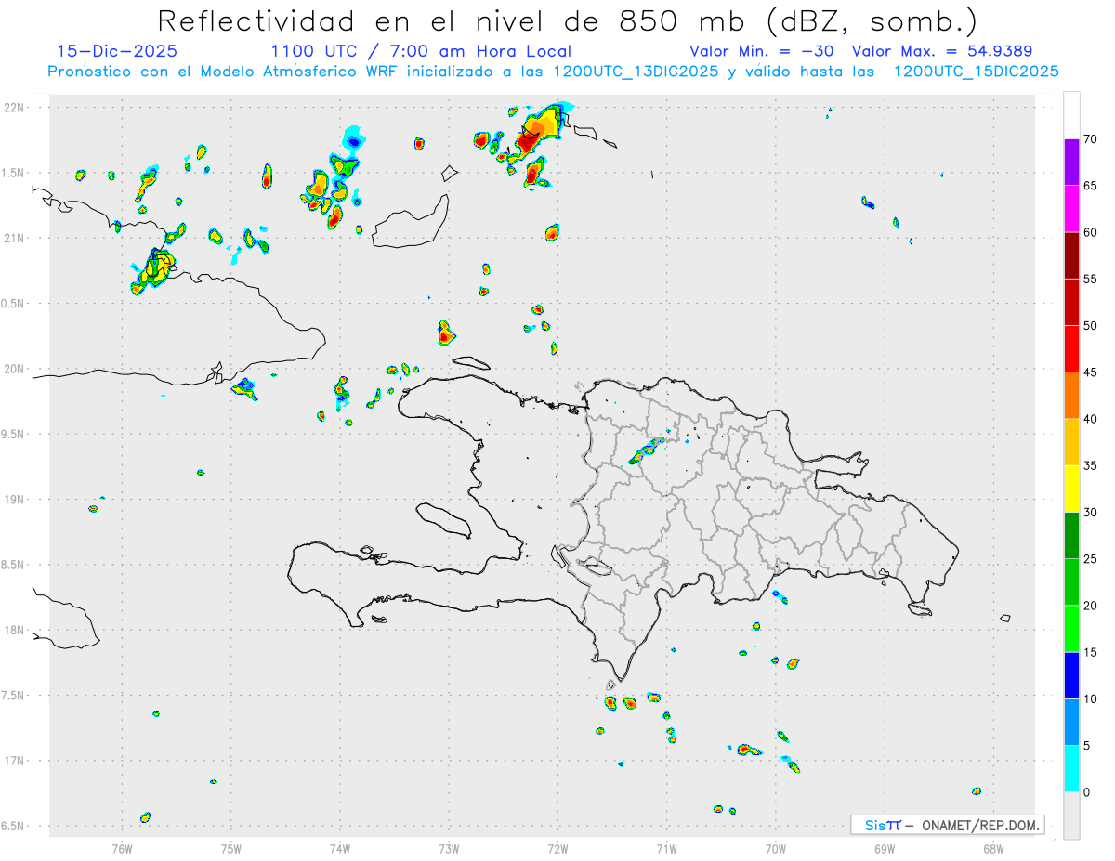Screen dimensions: 1115x861
Task: Click the '76W' longitude label
Action: [x=122, y=848]
